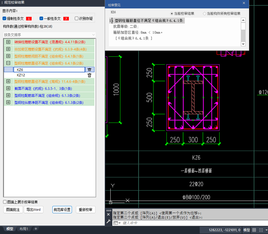268x234 pixels.
Task: Click the wrench icon on the command palette
Action: click(x=109, y=221)
